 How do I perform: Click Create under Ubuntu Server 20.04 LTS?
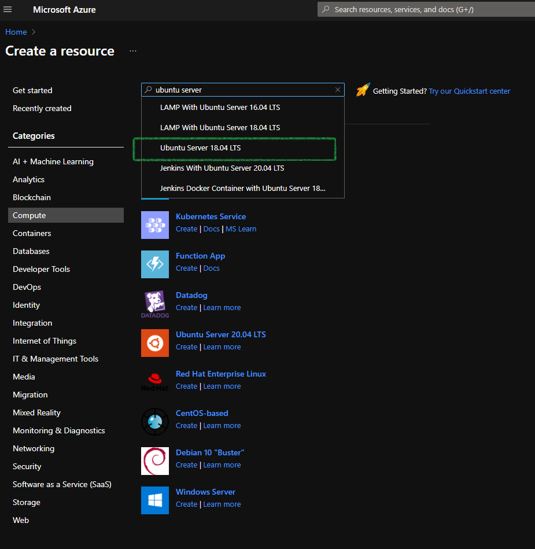(x=186, y=347)
